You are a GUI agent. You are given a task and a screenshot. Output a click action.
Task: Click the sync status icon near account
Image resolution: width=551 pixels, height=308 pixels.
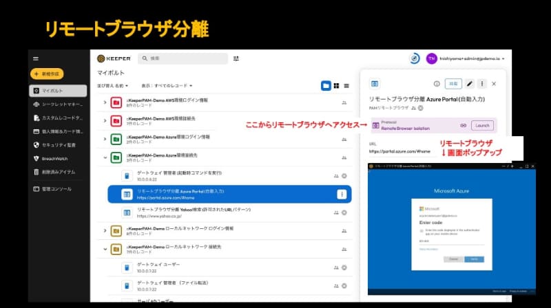[x=415, y=58]
